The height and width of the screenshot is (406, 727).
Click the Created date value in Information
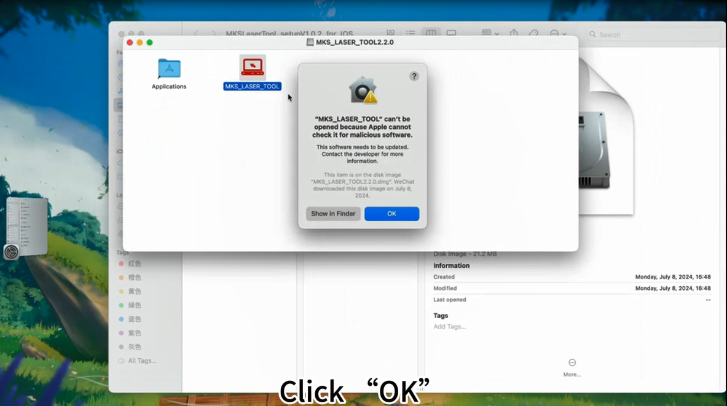coord(673,277)
